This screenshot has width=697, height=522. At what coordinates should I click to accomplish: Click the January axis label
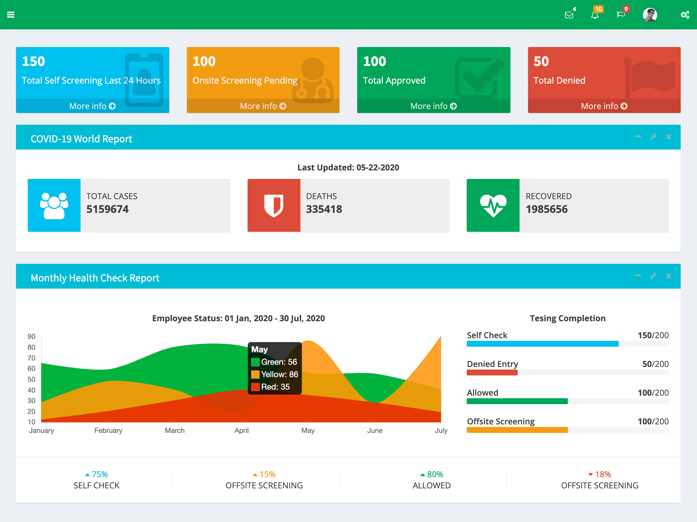[41, 430]
